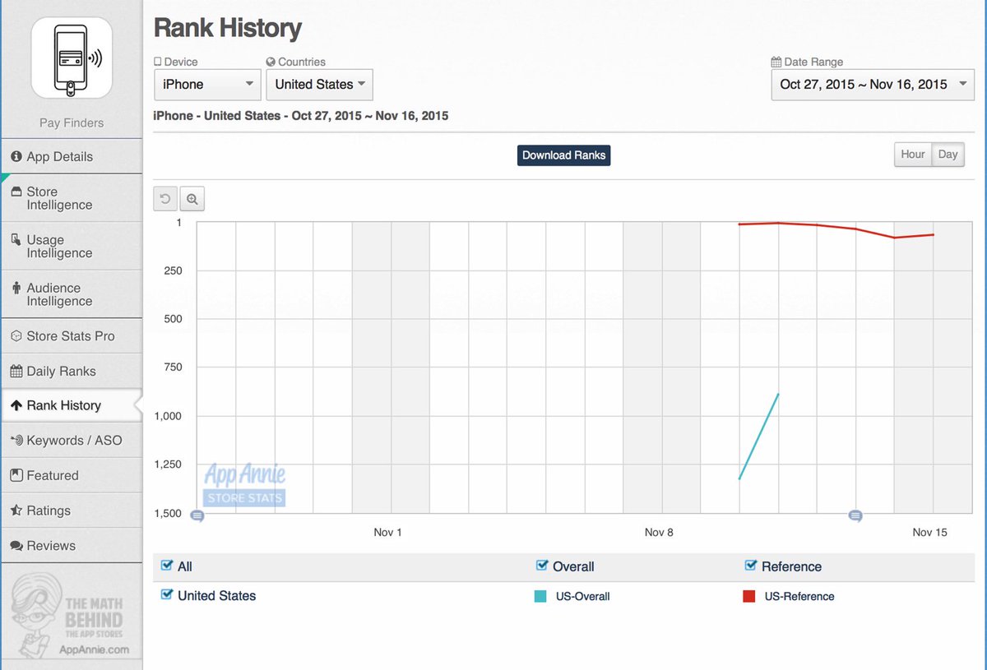The image size is (987, 670).
Task: Click the Daily Ranks calendar icon
Action: pyautogui.click(x=16, y=372)
